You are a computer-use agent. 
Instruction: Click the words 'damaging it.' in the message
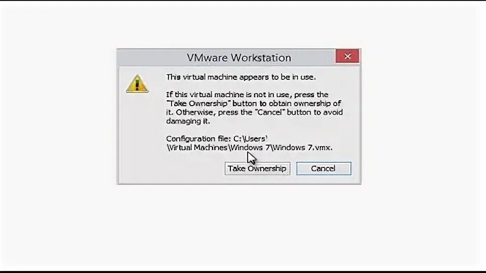click(x=188, y=121)
